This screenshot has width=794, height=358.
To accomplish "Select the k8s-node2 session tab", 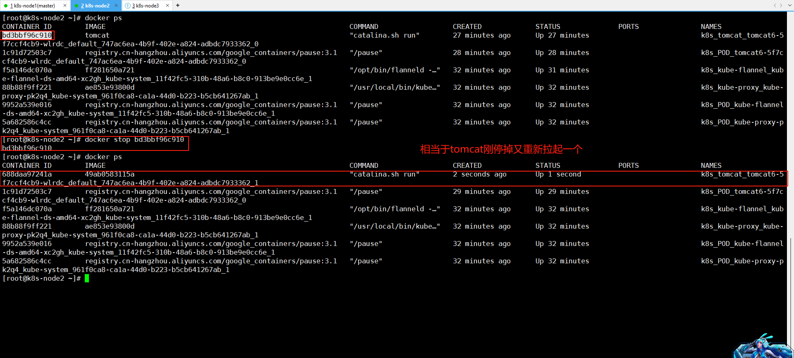I will click(x=95, y=5).
